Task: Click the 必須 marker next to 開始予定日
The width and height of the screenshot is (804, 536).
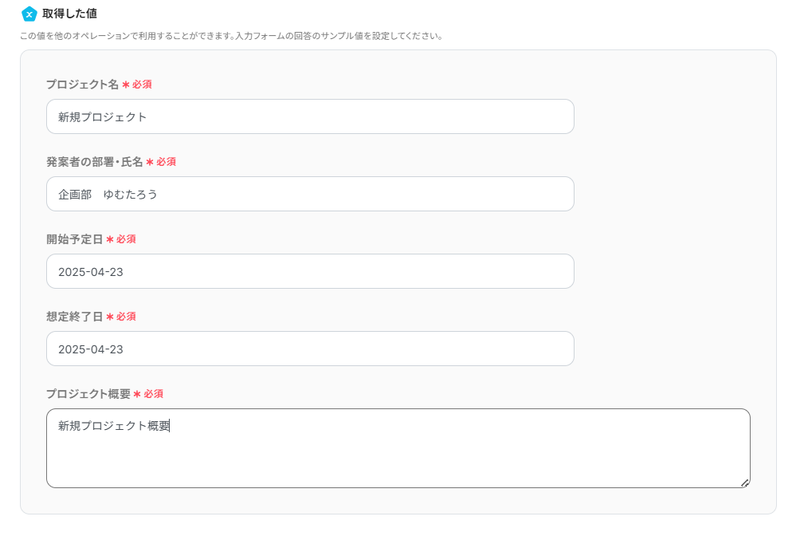Action: click(x=121, y=239)
